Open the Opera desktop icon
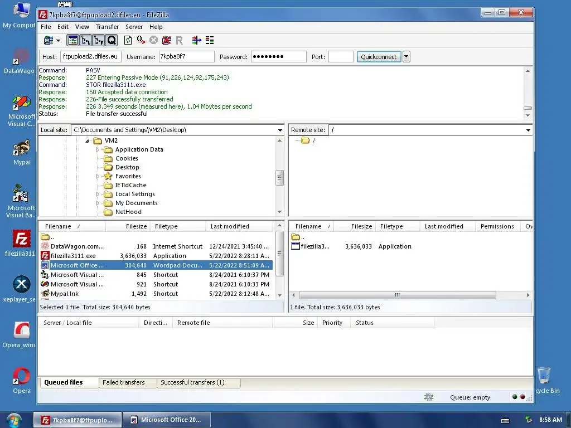Screen dimensions: 571x428 pos(22,380)
